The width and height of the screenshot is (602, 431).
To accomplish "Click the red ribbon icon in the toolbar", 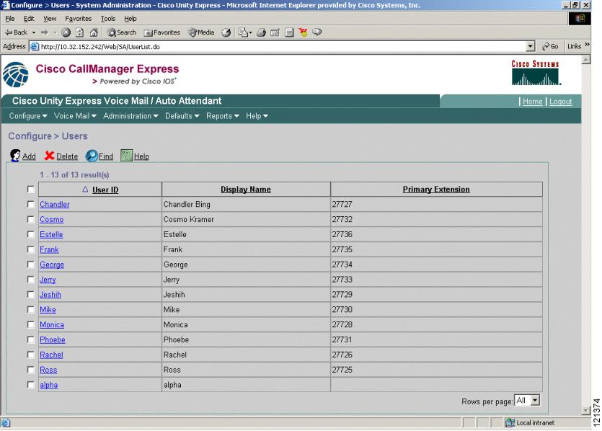I will coord(304,32).
